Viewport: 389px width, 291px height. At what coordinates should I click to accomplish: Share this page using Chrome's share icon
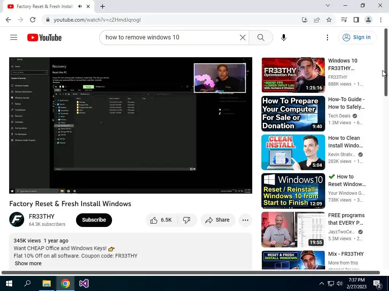pyautogui.click(x=317, y=20)
